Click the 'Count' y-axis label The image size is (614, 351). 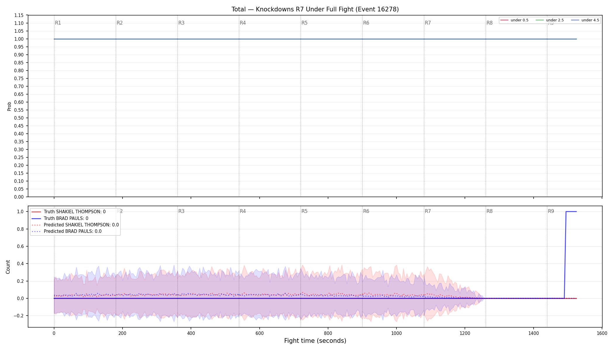pyautogui.click(x=8, y=267)
